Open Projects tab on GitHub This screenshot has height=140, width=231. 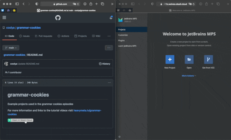(81, 36)
